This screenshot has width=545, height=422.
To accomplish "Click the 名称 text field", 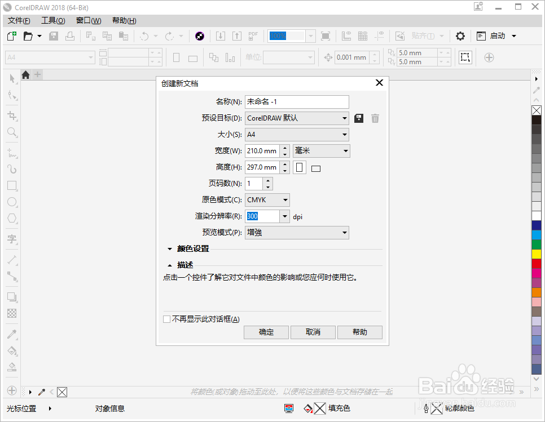I will tap(297, 102).
